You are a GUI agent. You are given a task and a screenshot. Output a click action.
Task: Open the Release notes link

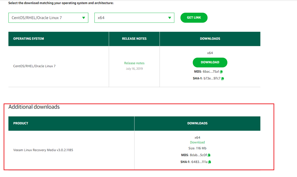(134, 63)
